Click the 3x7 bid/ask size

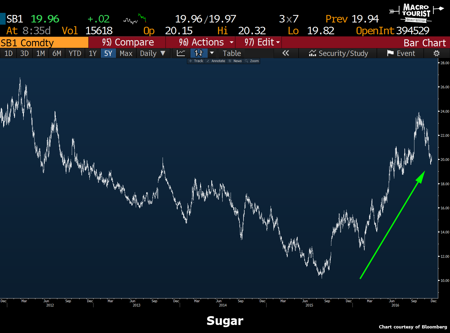(288, 19)
